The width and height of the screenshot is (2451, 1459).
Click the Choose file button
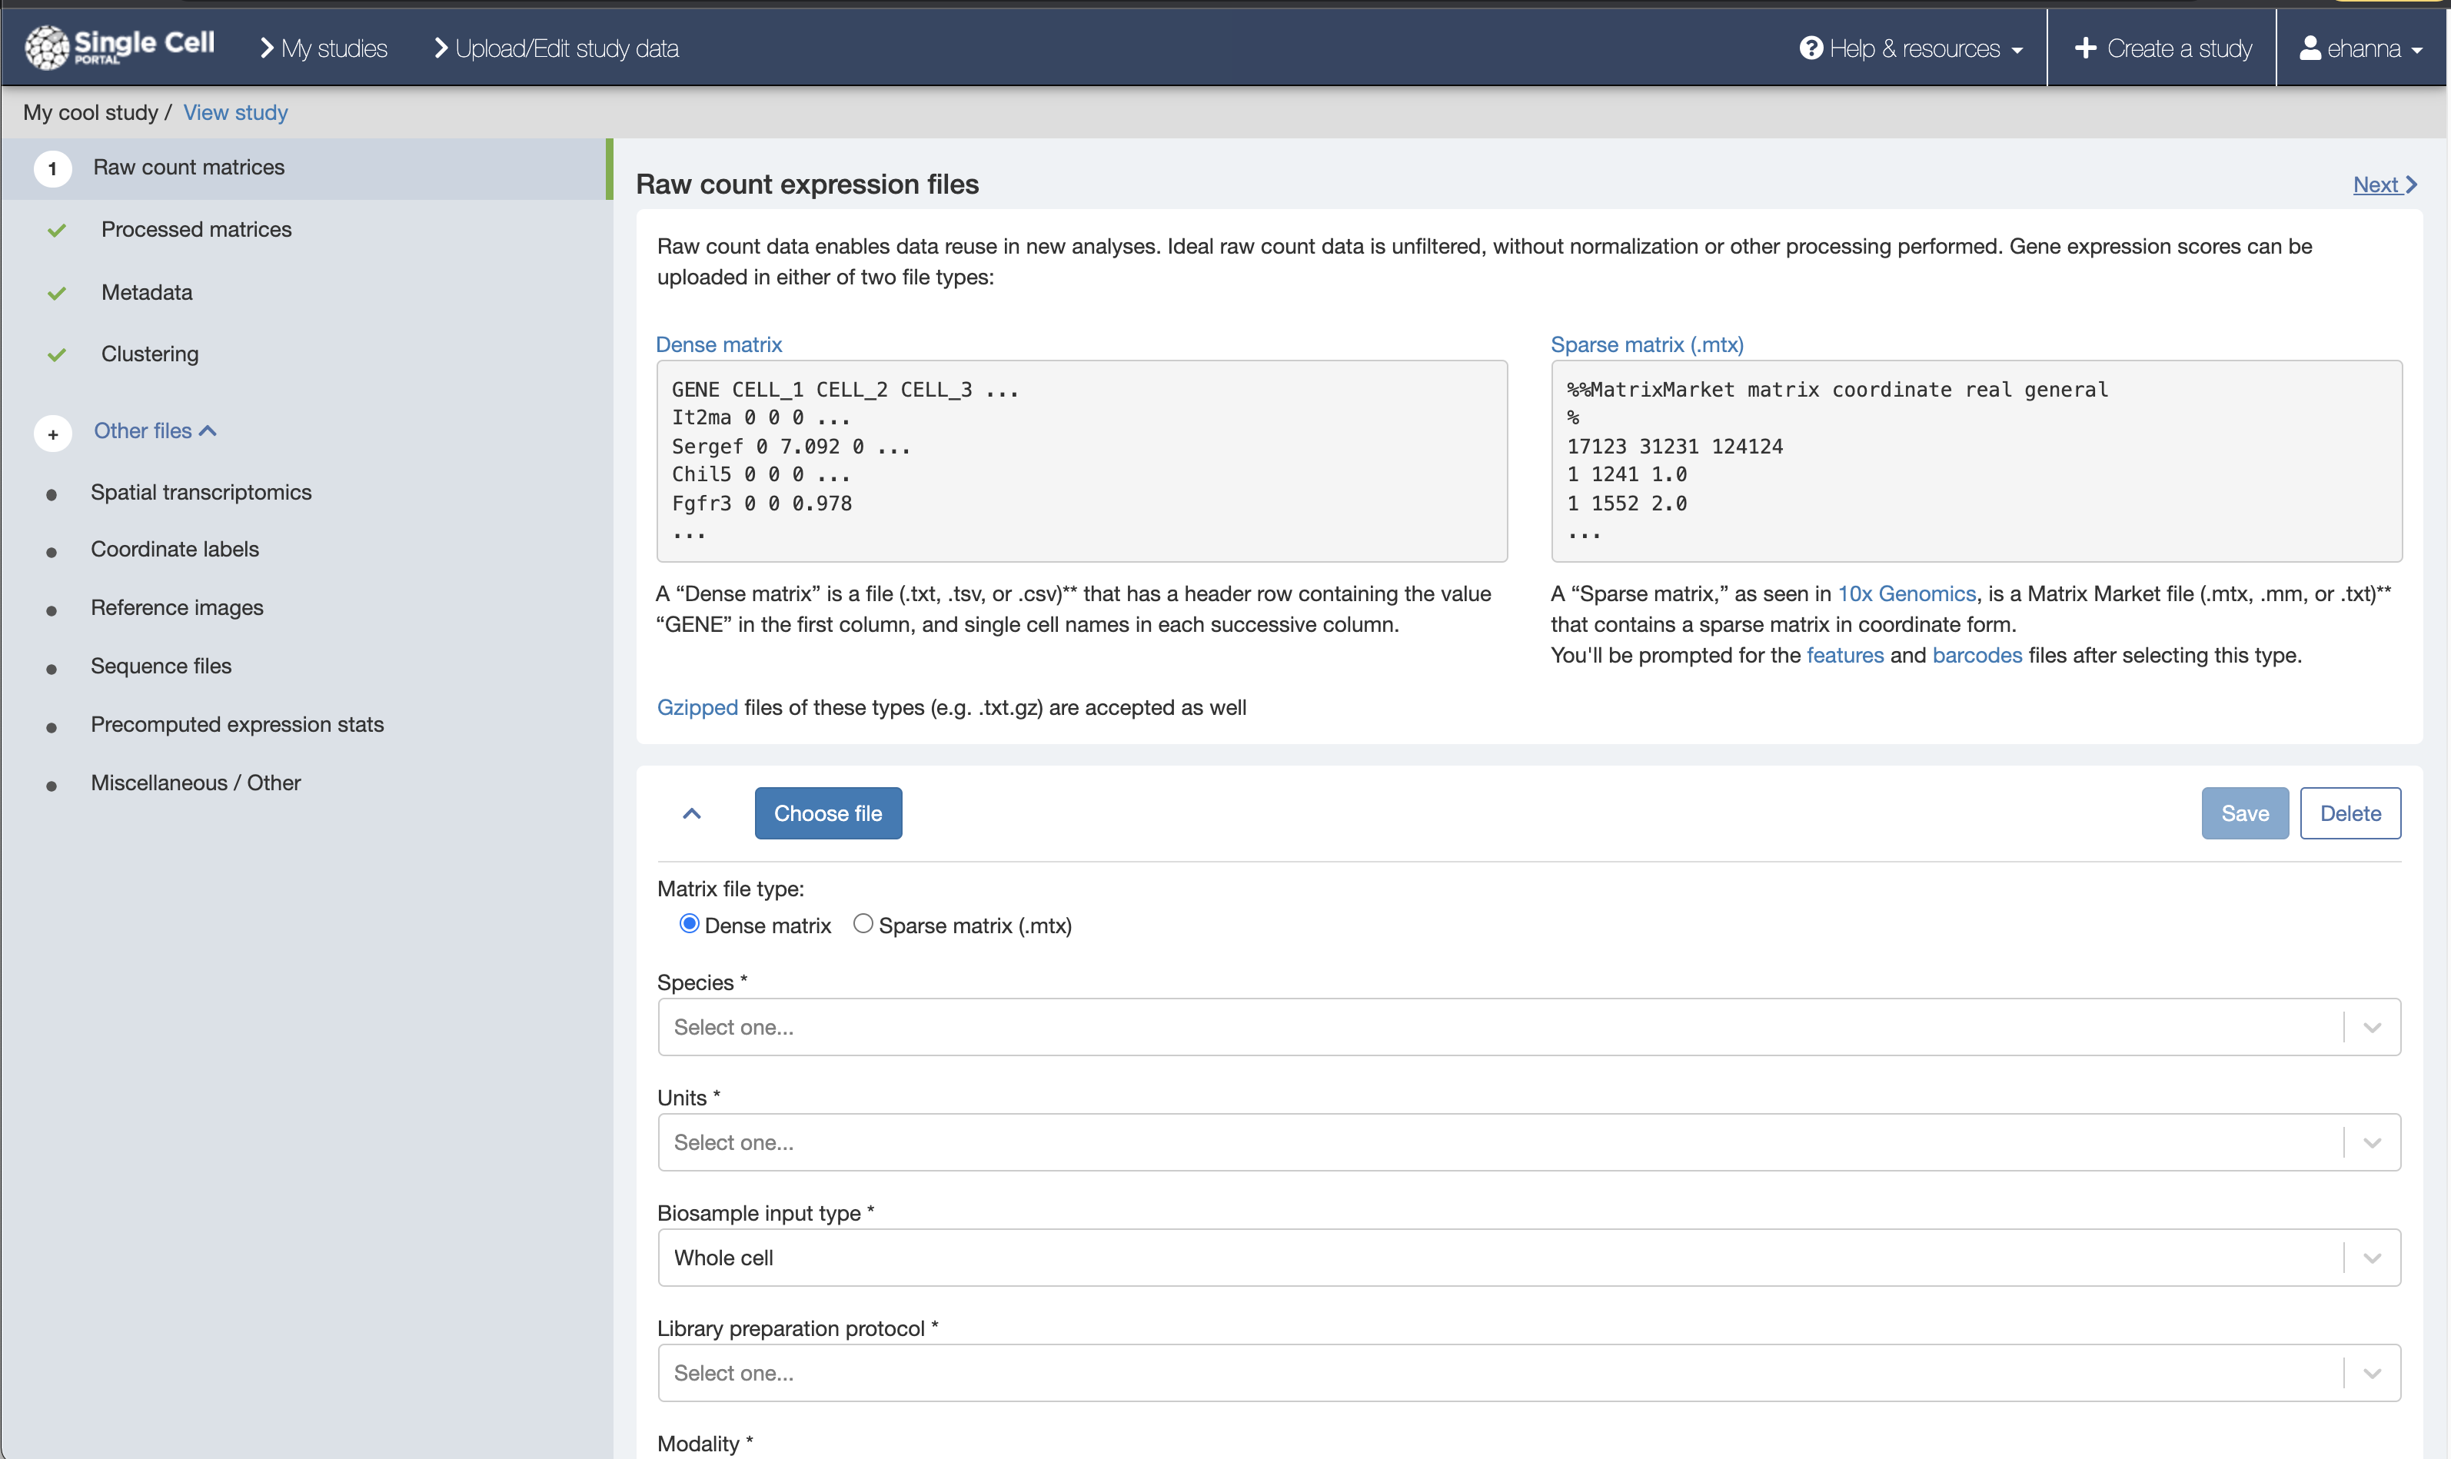[828, 813]
